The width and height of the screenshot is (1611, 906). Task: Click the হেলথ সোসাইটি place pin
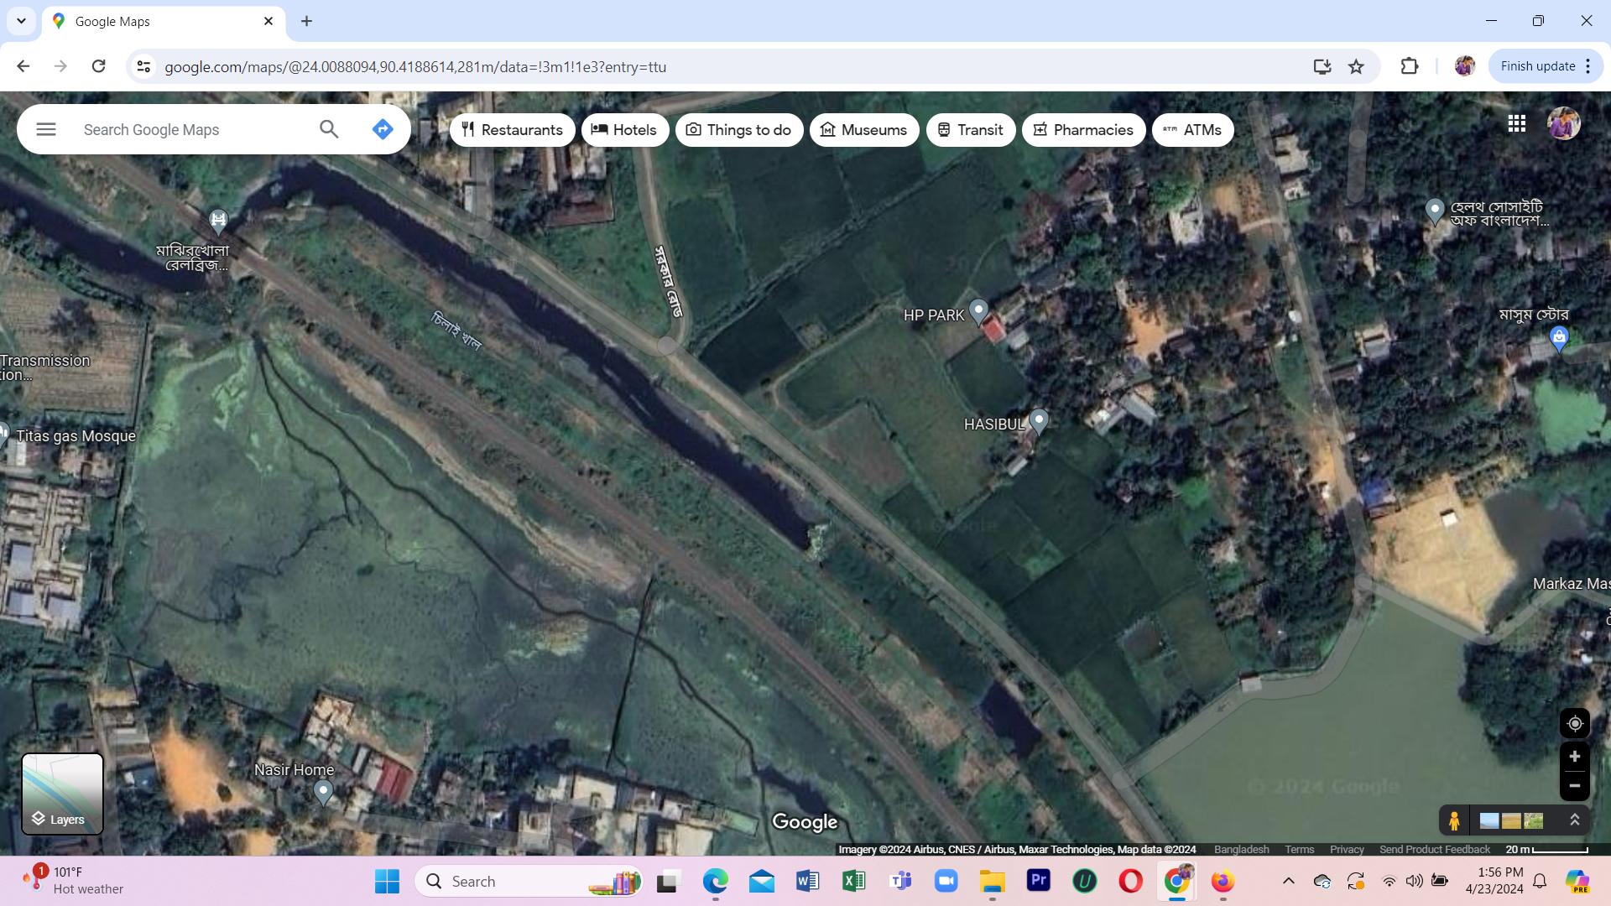pyautogui.click(x=1435, y=211)
